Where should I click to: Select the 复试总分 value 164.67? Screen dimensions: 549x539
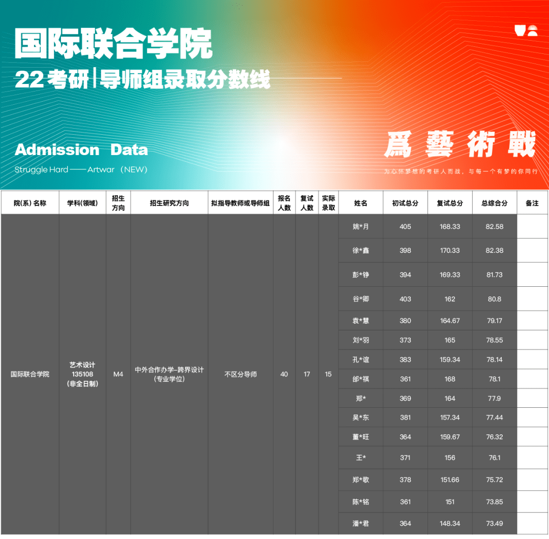(x=450, y=320)
